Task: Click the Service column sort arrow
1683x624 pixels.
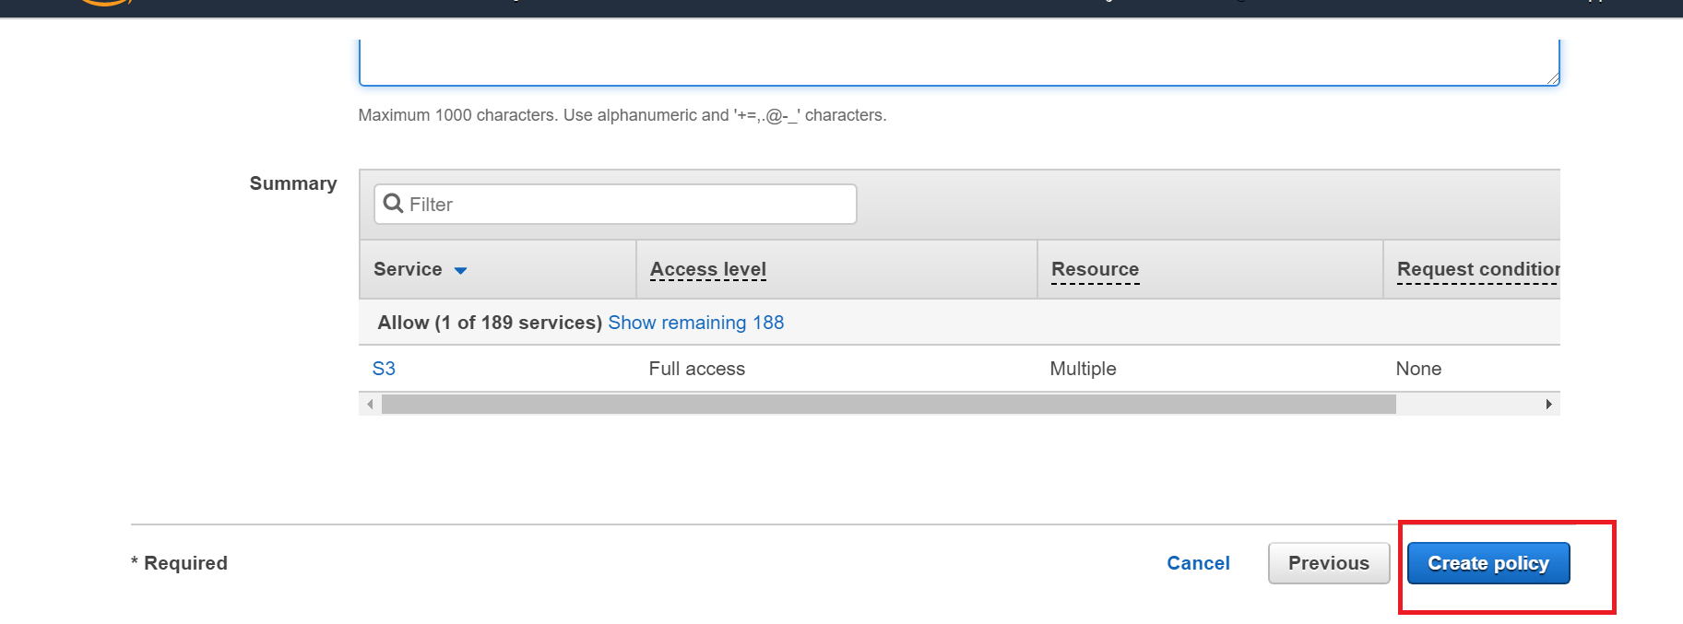Action: point(460,270)
